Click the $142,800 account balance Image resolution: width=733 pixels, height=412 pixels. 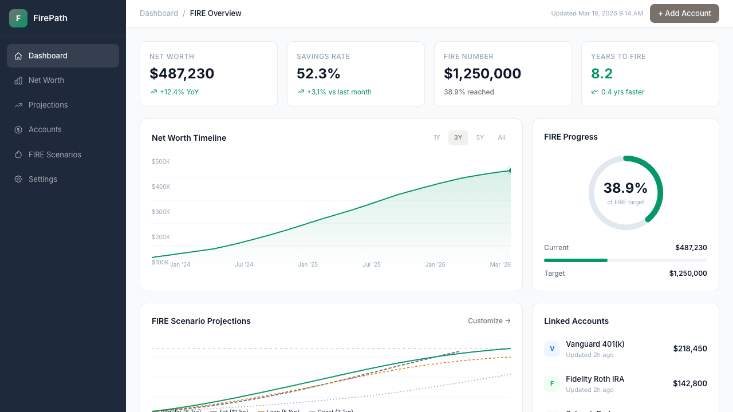[x=690, y=383]
